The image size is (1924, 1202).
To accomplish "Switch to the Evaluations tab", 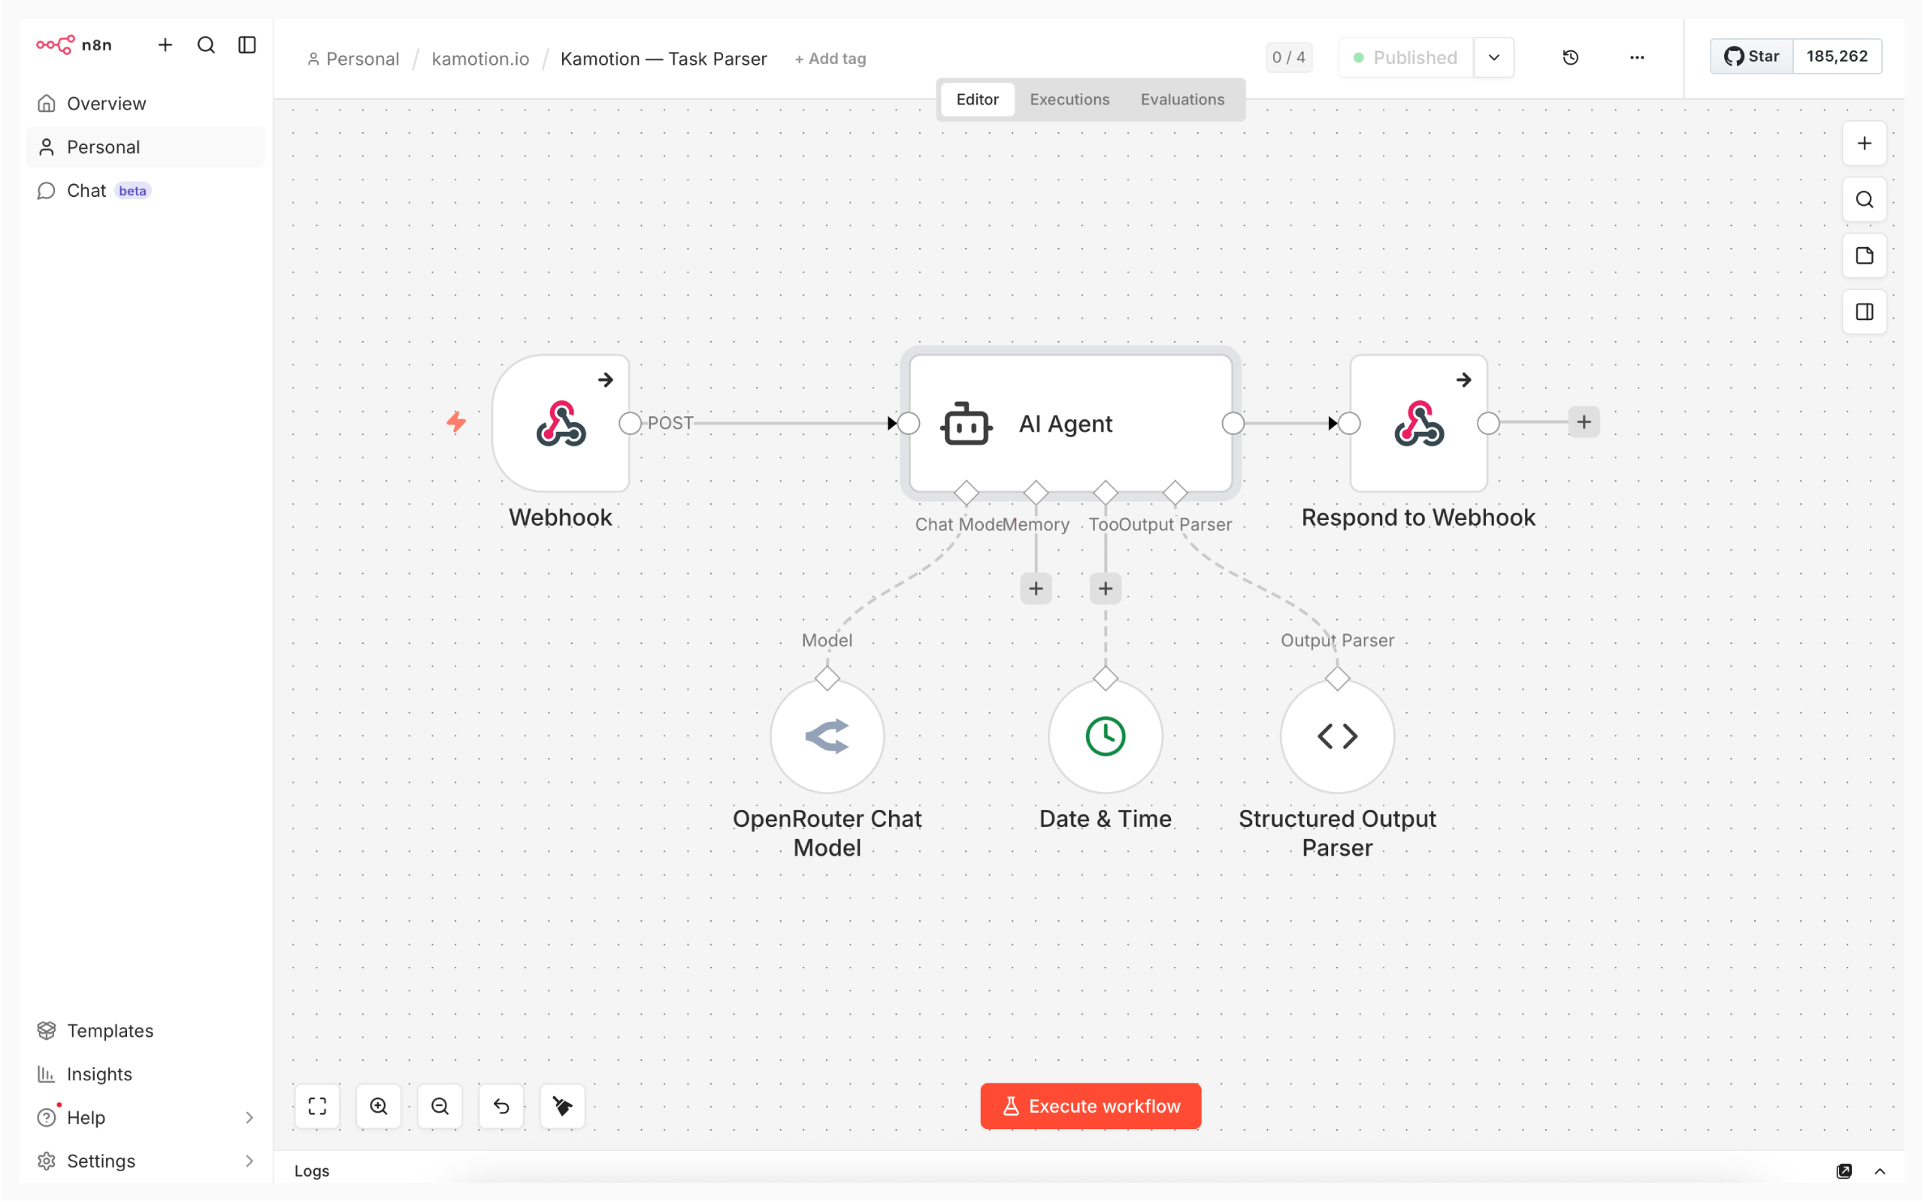I will pos(1182,99).
